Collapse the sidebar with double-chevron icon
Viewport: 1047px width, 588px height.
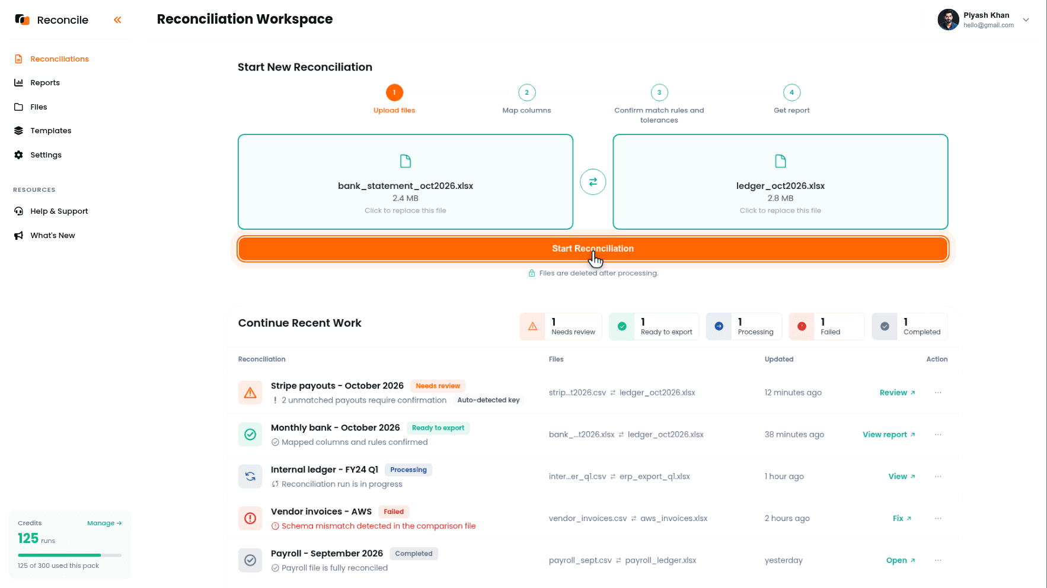point(117,20)
